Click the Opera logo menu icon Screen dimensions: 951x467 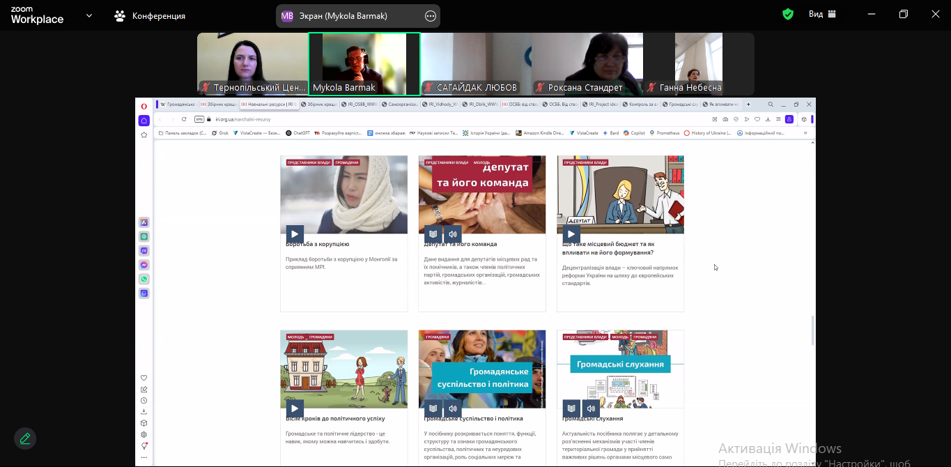pos(144,106)
